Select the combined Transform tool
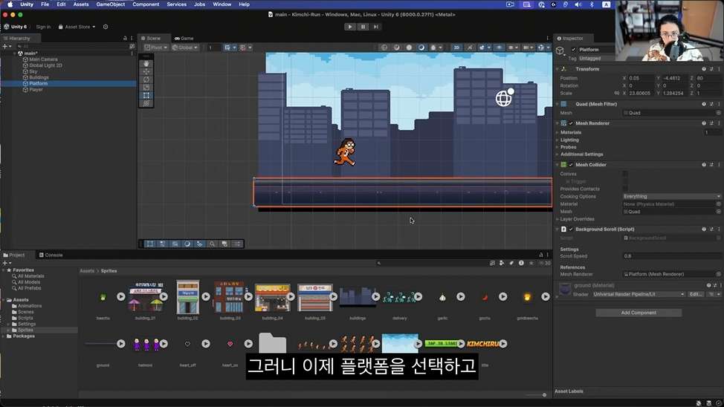The width and height of the screenshot is (724, 407). pyautogui.click(x=146, y=103)
